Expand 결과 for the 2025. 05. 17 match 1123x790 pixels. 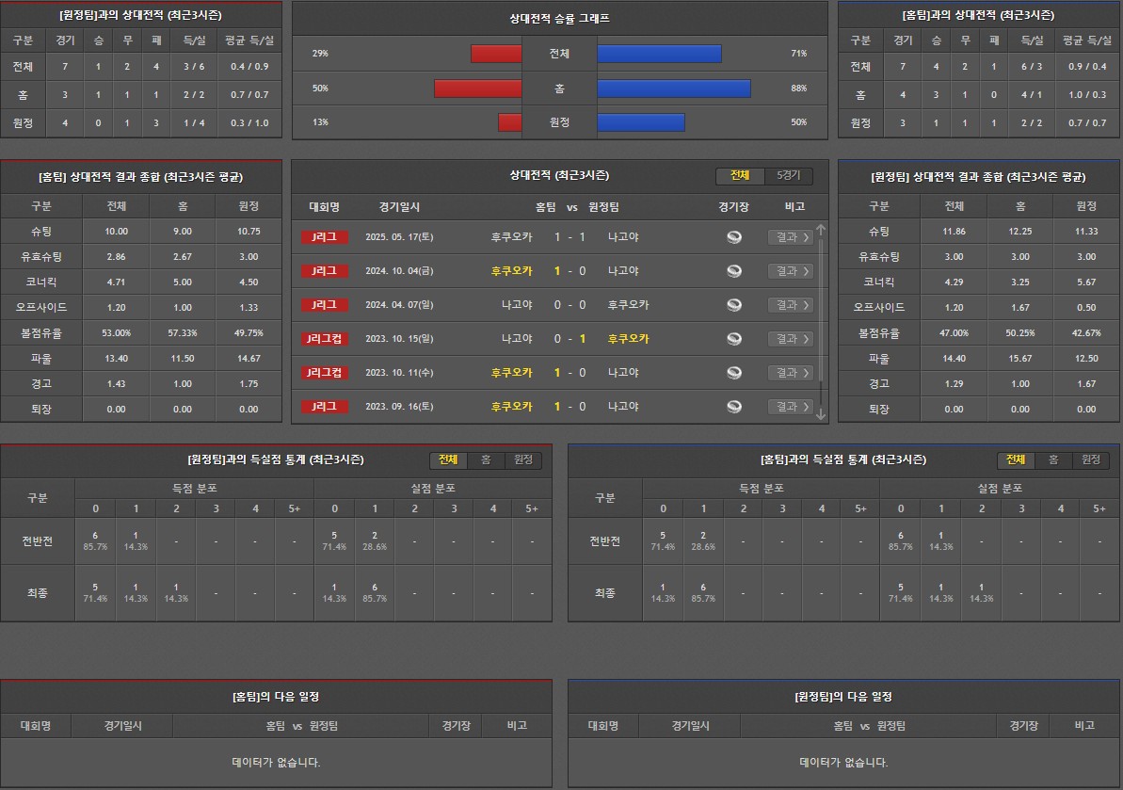[x=789, y=237]
